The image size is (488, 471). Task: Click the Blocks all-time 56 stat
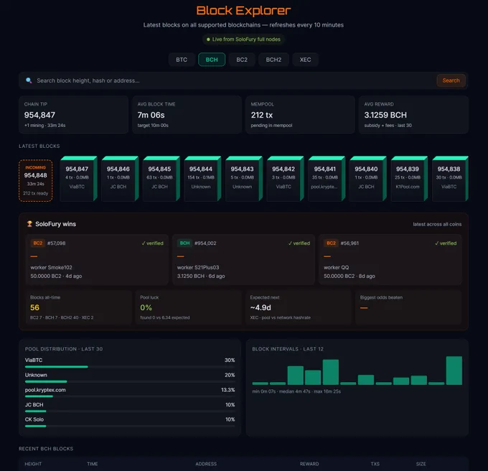[79, 307]
